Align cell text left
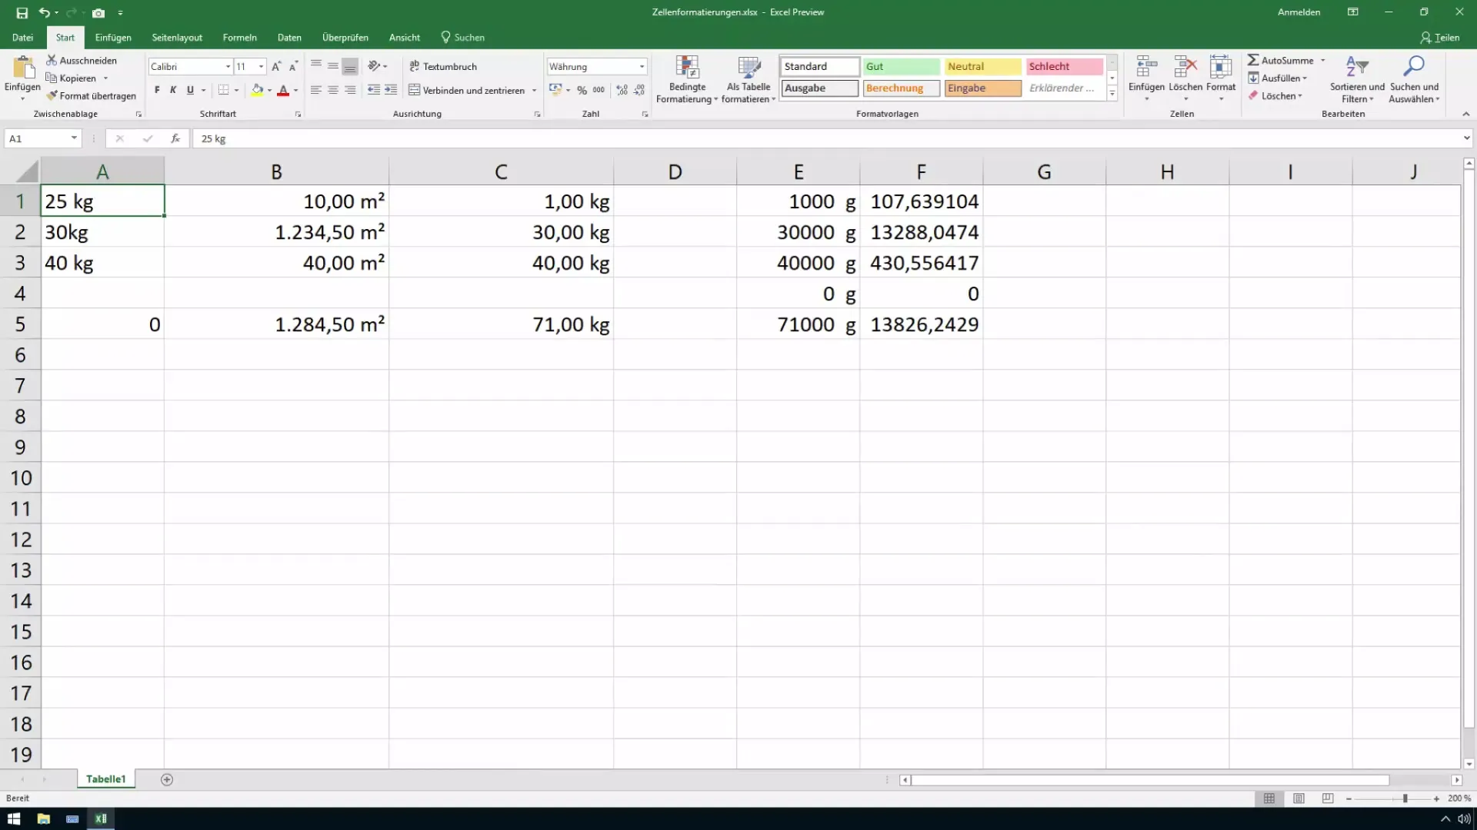Image resolution: width=1477 pixels, height=830 pixels. [x=316, y=90]
